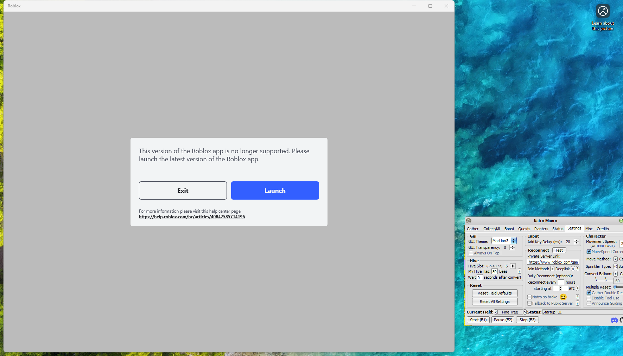
Task: Click the Pine Tree current field label
Action: pos(510,312)
